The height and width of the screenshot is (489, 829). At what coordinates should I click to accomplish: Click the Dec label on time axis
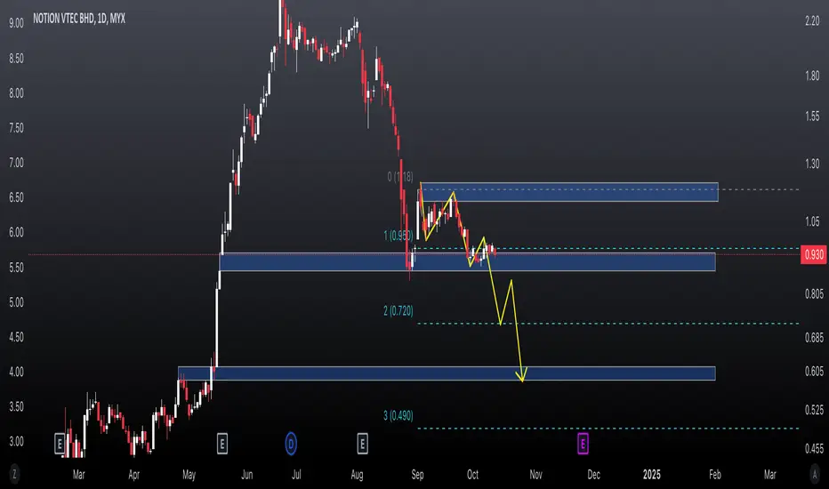tap(593, 475)
